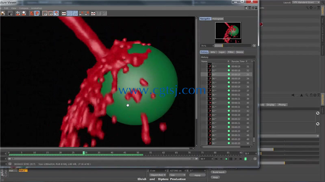325x182 pixels.
Task: Select history entry for frame 38
Action: click(226, 95)
